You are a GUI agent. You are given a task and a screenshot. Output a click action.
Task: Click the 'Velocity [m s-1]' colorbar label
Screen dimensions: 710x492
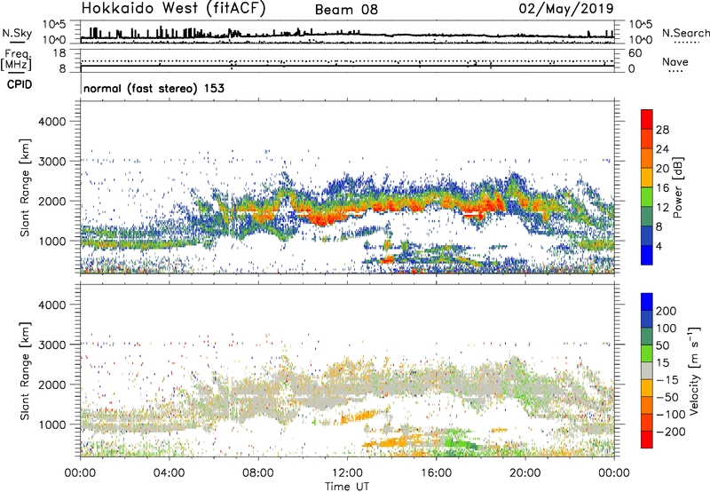[x=693, y=370]
